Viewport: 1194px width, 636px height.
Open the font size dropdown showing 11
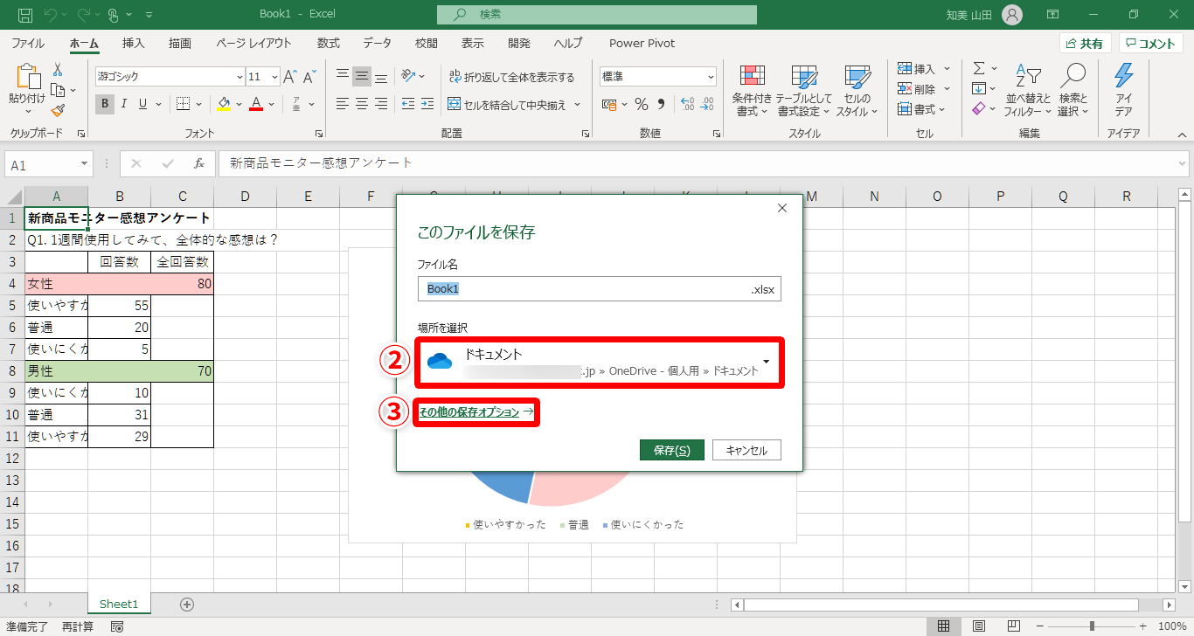(274, 76)
